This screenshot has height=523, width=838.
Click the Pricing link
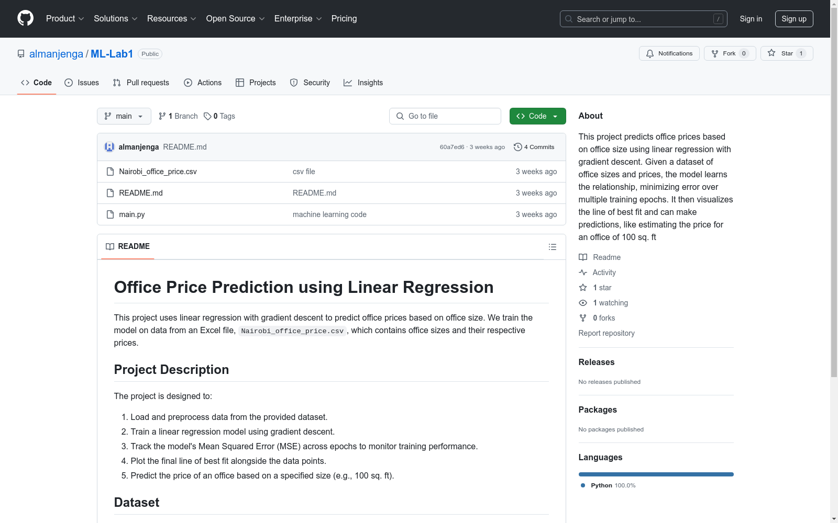344,19
